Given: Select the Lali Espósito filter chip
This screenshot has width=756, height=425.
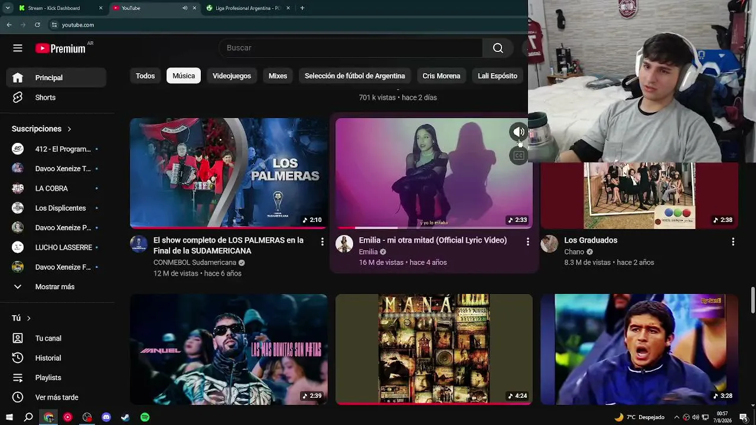Looking at the screenshot, I should [497, 76].
